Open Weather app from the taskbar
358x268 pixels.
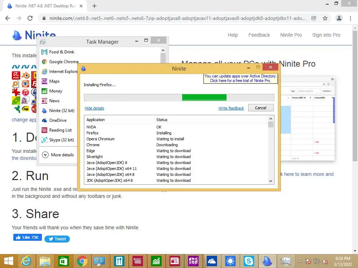(x=230, y=261)
